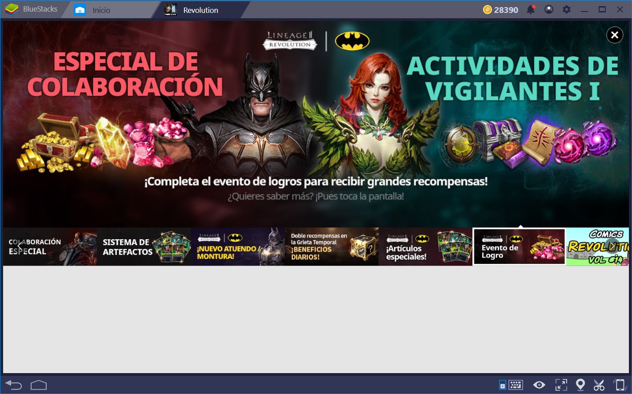Open the scissors screenshot tool
The height and width of the screenshot is (394, 632).
(599, 385)
